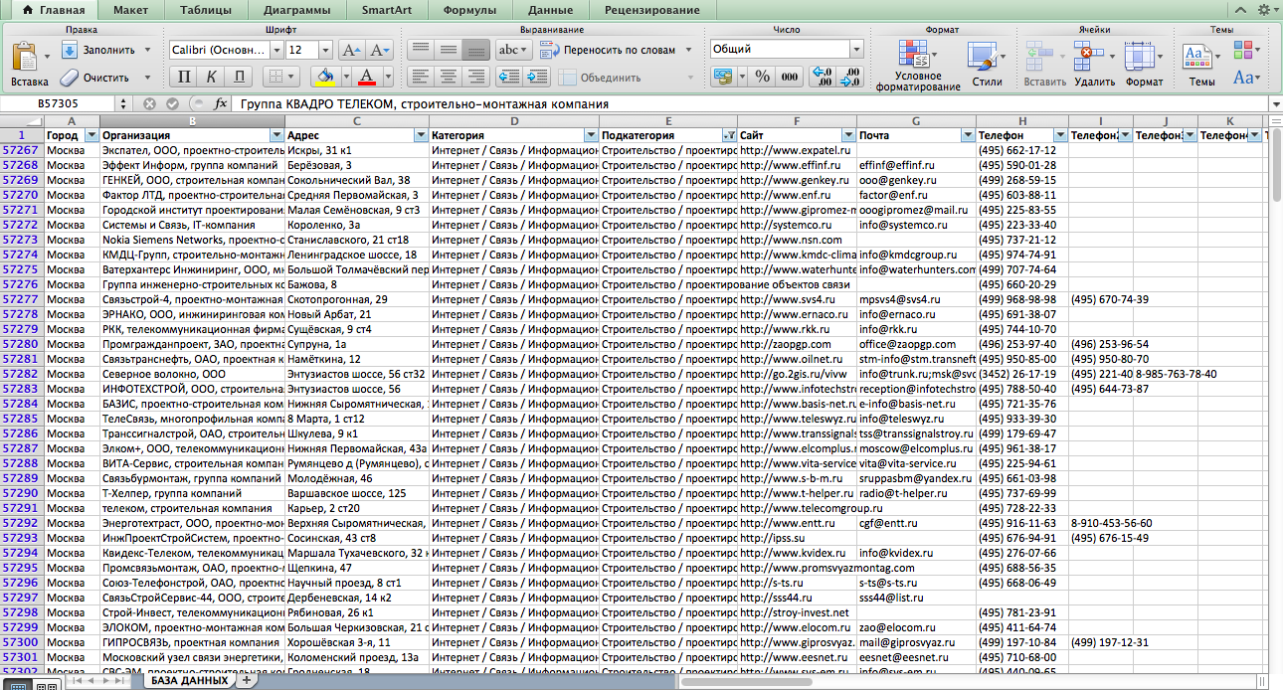Set vertical alignment to bottom
This screenshot has width=1283, height=690.
pyautogui.click(x=476, y=49)
